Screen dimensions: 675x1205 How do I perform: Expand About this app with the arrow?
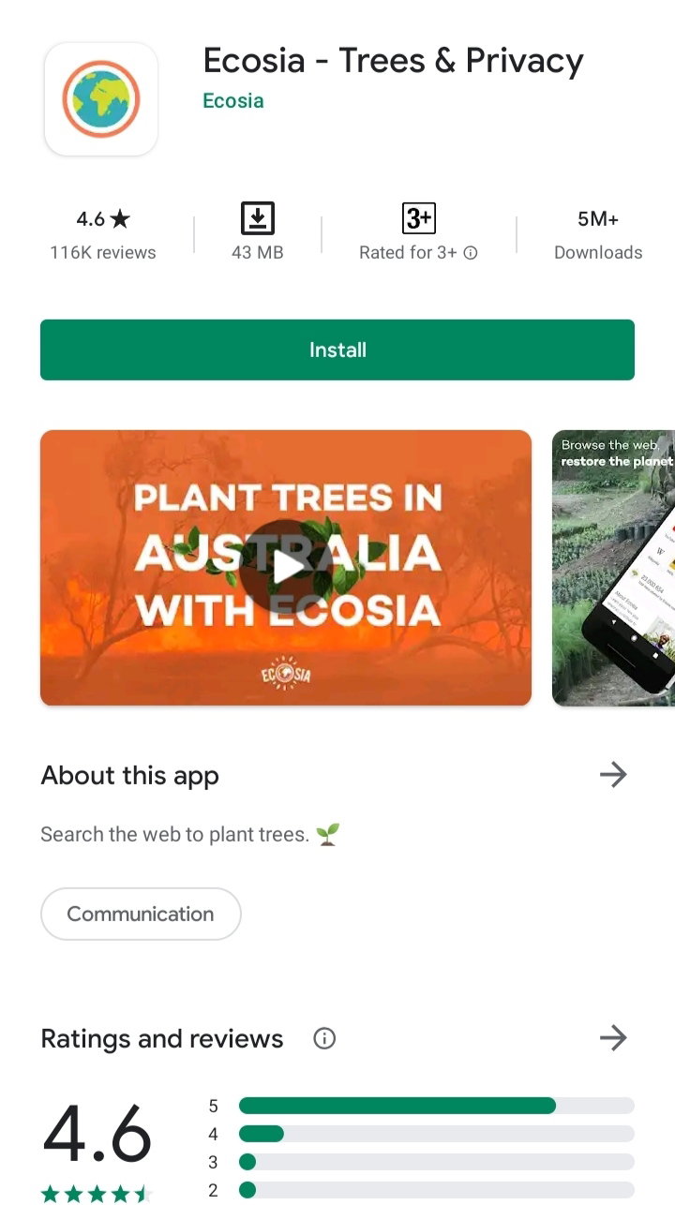[613, 775]
